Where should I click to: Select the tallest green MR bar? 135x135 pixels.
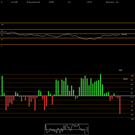click(100, 85)
